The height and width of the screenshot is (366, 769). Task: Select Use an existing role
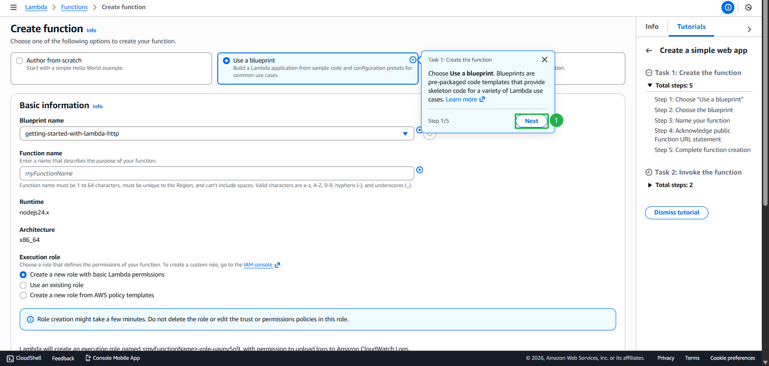pos(23,285)
